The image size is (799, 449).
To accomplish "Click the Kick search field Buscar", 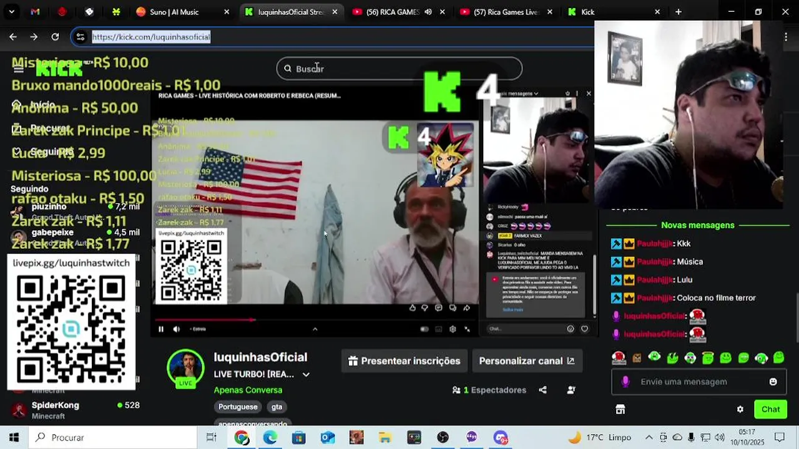I will [x=399, y=69].
